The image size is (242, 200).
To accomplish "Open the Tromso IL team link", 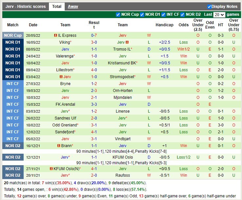I will 122,49.
